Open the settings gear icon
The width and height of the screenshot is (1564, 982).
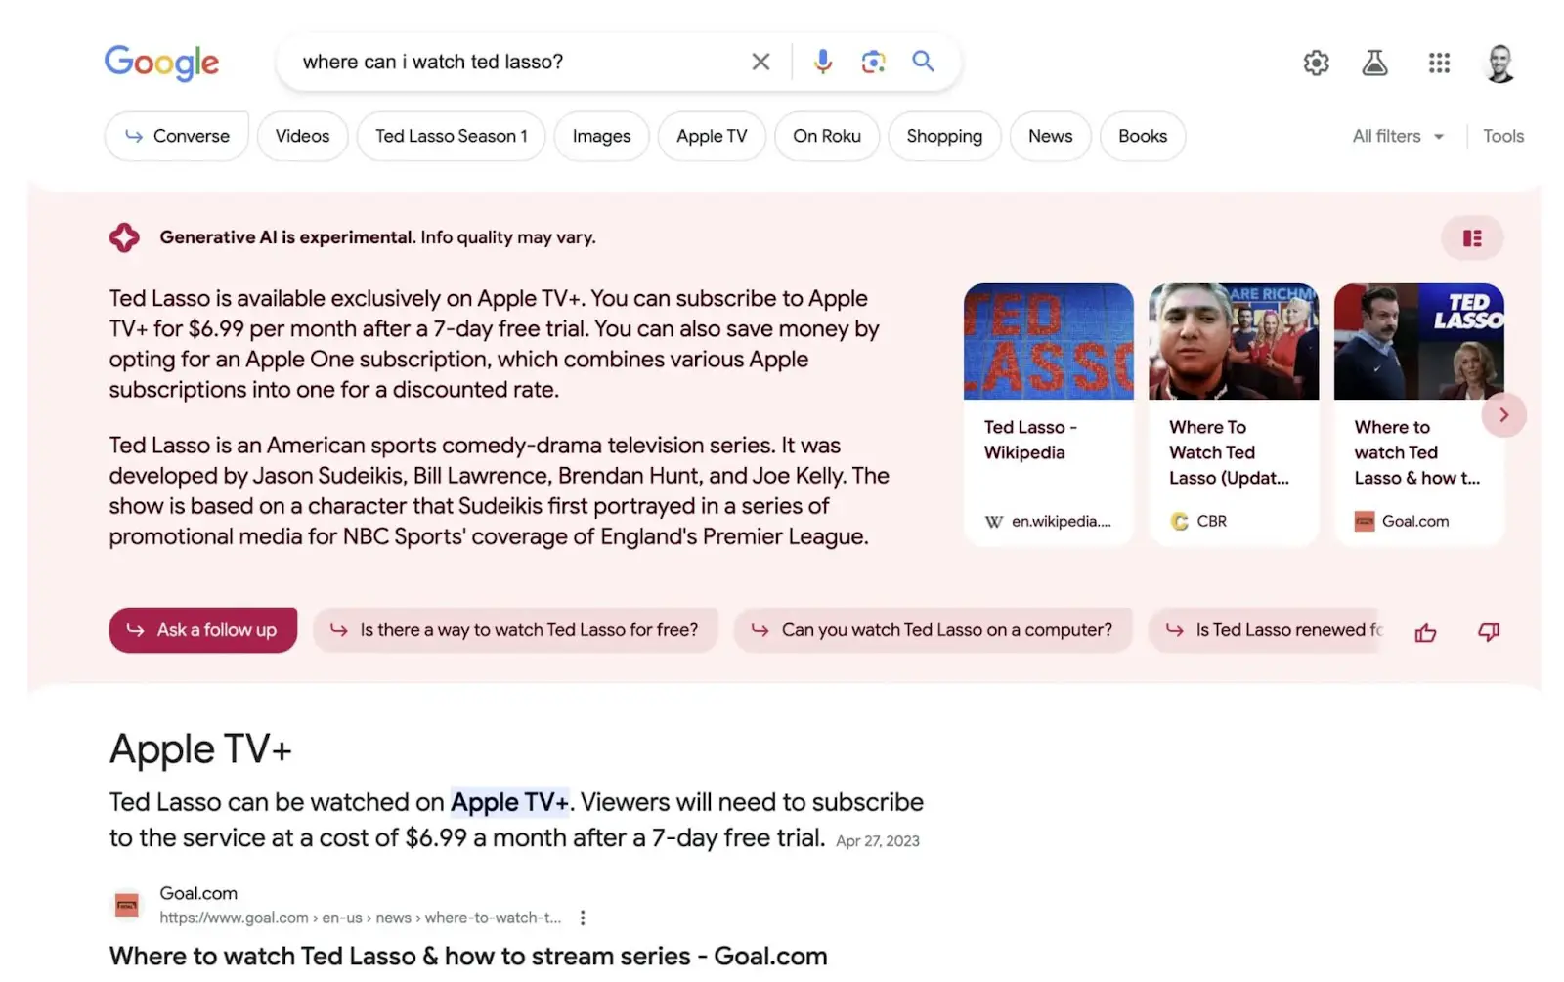pyautogui.click(x=1317, y=64)
